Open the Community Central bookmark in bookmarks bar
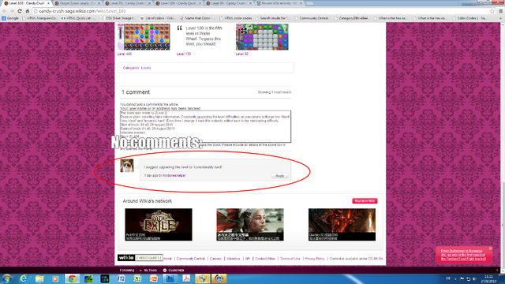Screen dimensions: 505x284 tap(312, 18)
